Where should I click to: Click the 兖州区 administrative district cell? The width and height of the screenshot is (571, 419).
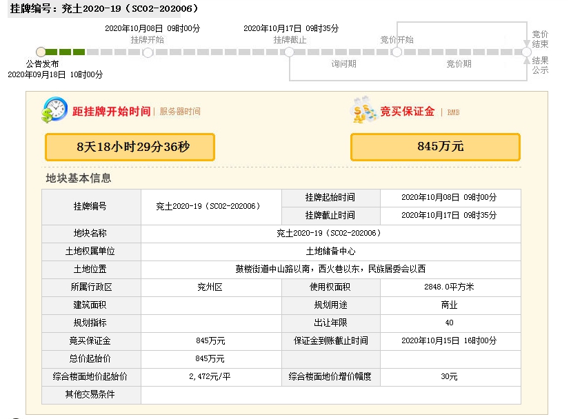210,287
